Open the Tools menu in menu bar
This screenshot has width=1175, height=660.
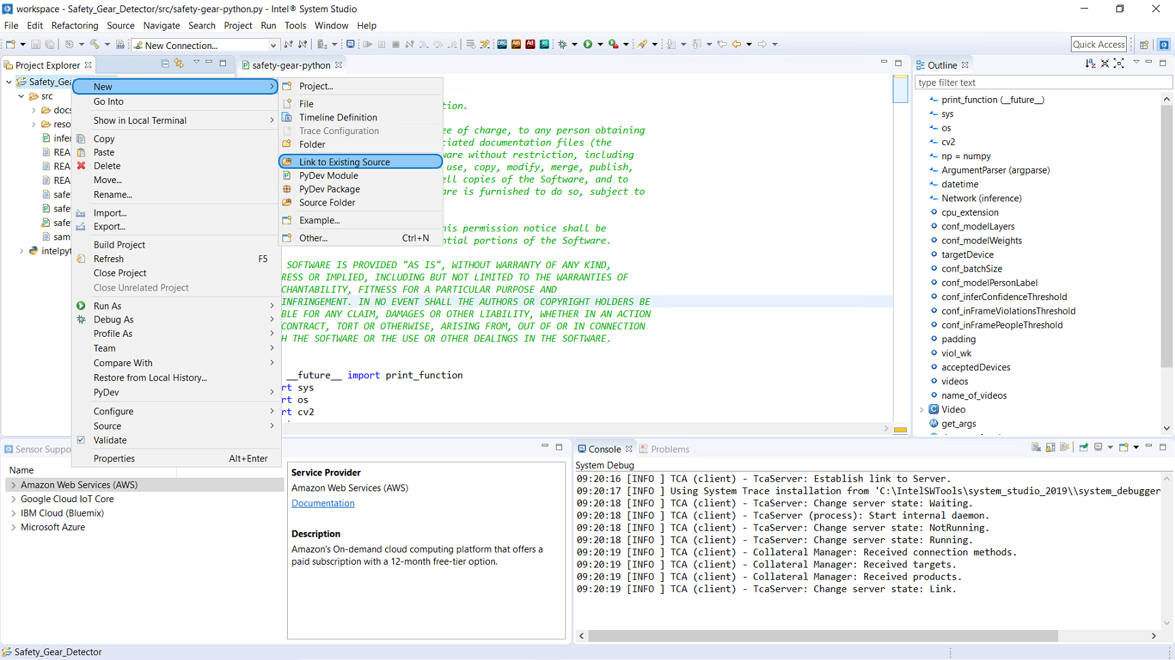tap(295, 26)
